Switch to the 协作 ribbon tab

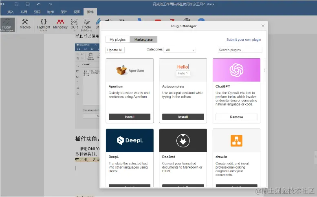51,12
